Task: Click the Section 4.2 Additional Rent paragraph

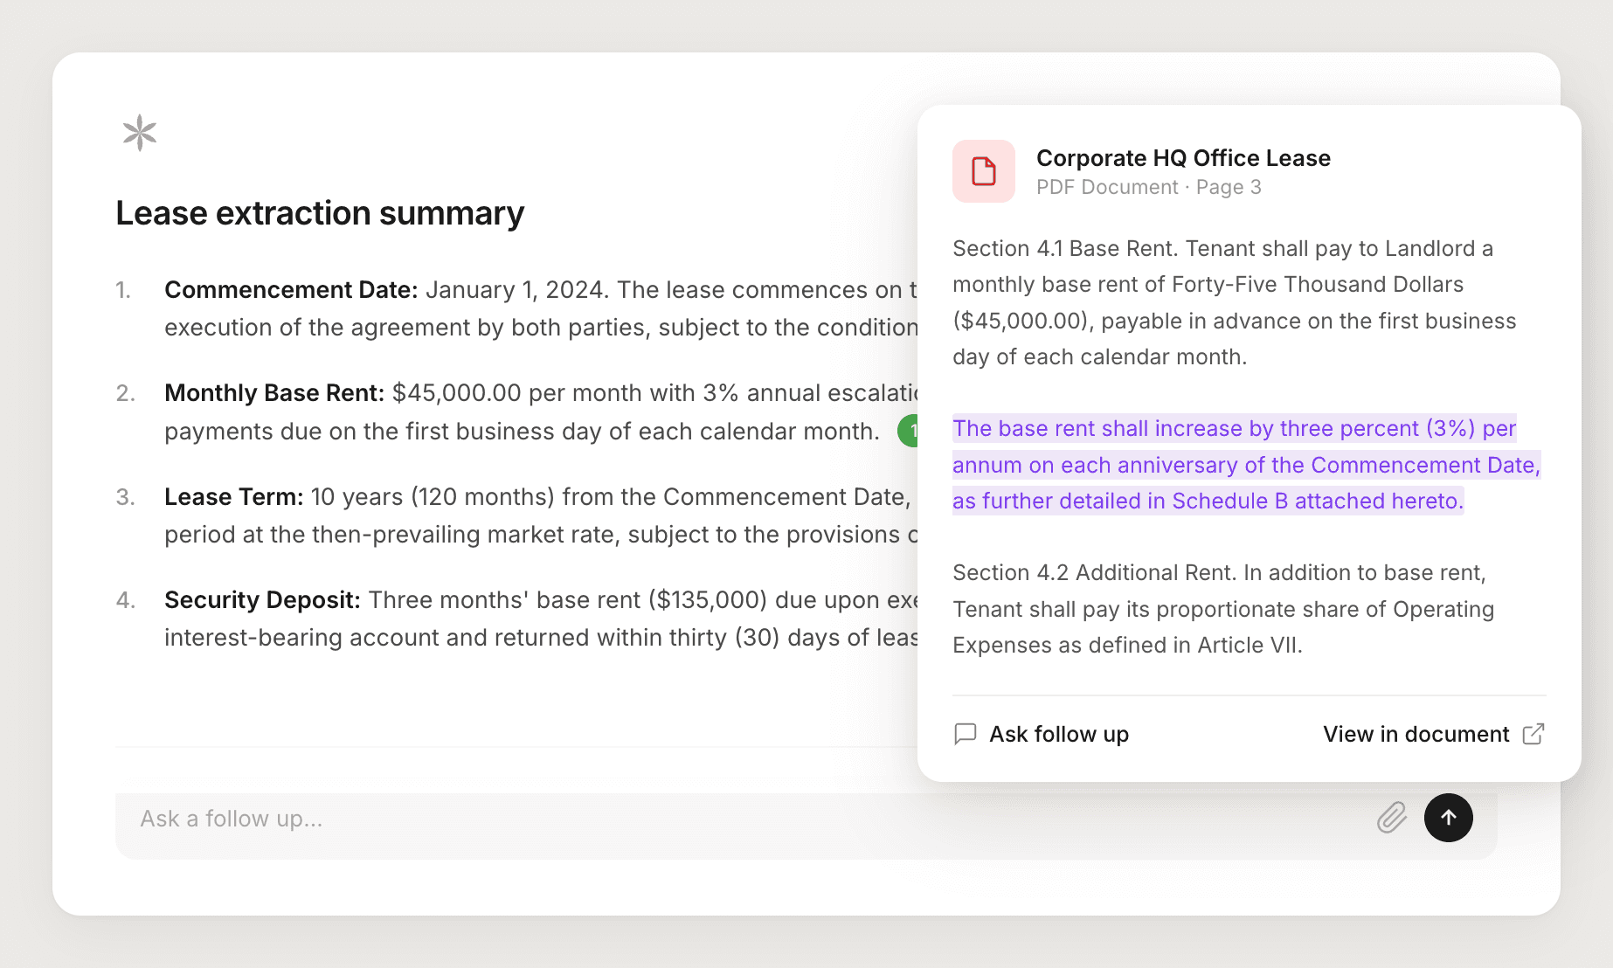Action: pos(1223,609)
